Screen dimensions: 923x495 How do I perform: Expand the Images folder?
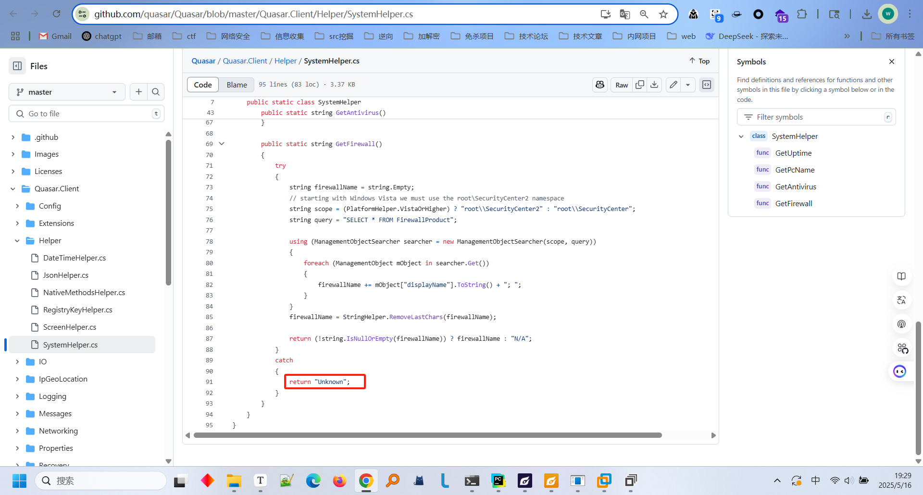(x=13, y=154)
